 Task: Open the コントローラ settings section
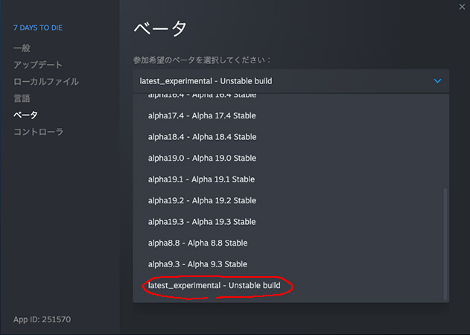coord(38,132)
